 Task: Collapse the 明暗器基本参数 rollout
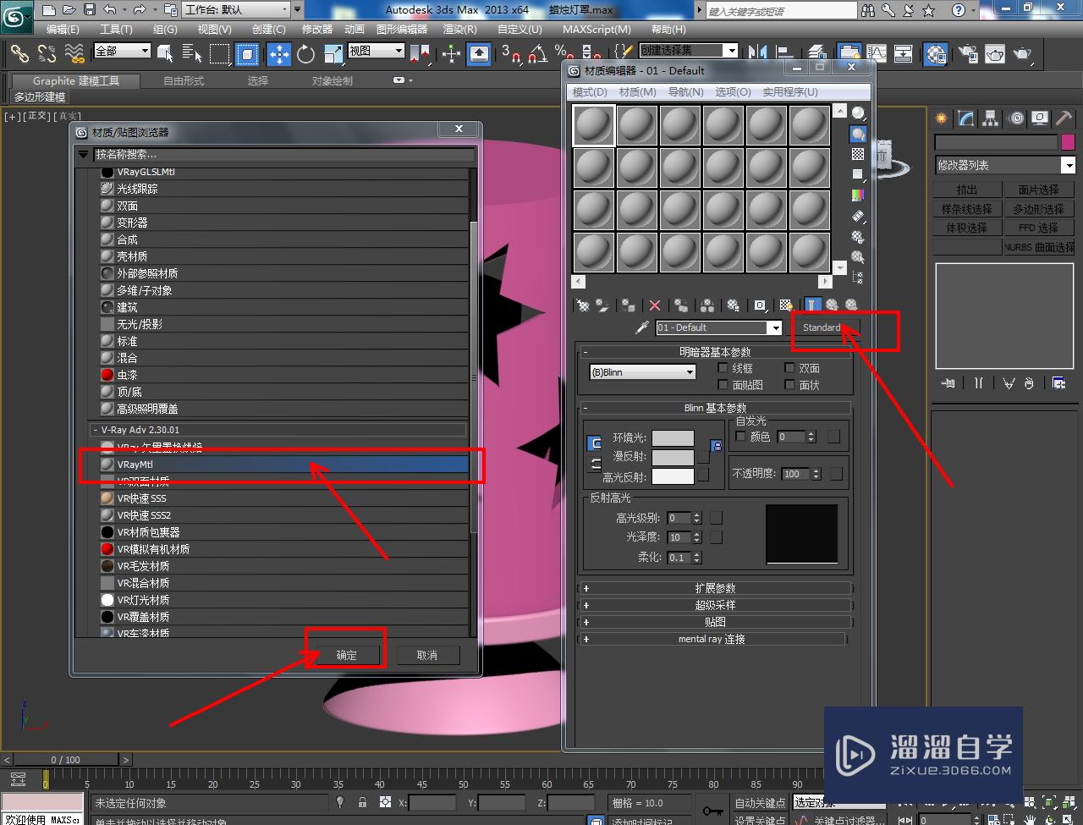715,352
